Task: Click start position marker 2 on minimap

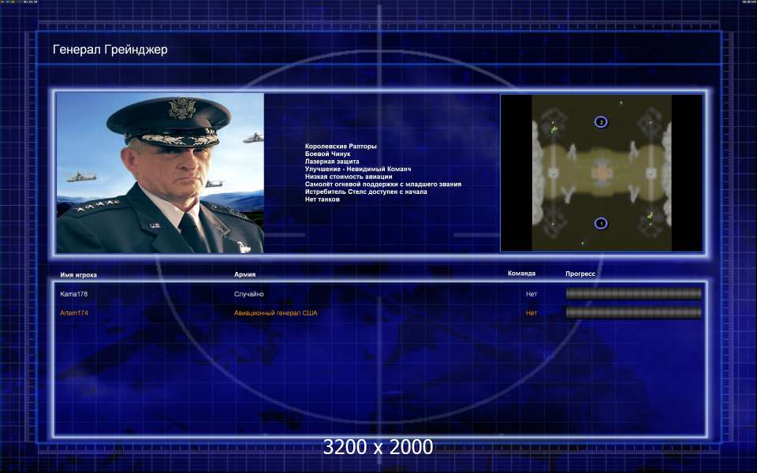Action: [601, 122]
